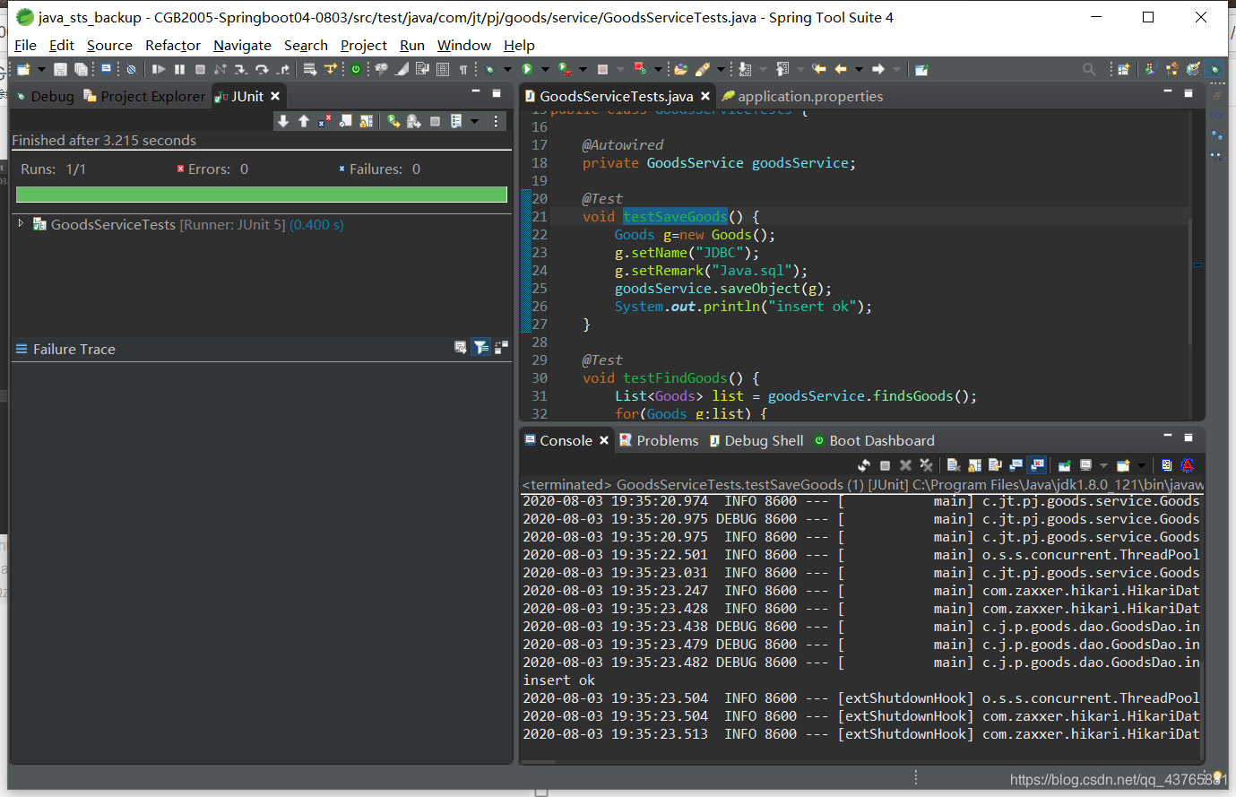Screen dimensions: 1236x797
Task: Click the Open Perspective icon
Action: point(1124,69)
